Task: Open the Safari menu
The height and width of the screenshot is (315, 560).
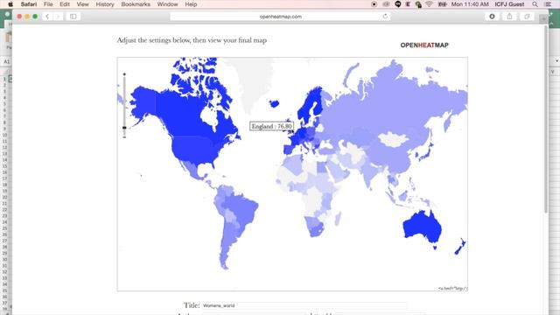Action: coord(29,4)
